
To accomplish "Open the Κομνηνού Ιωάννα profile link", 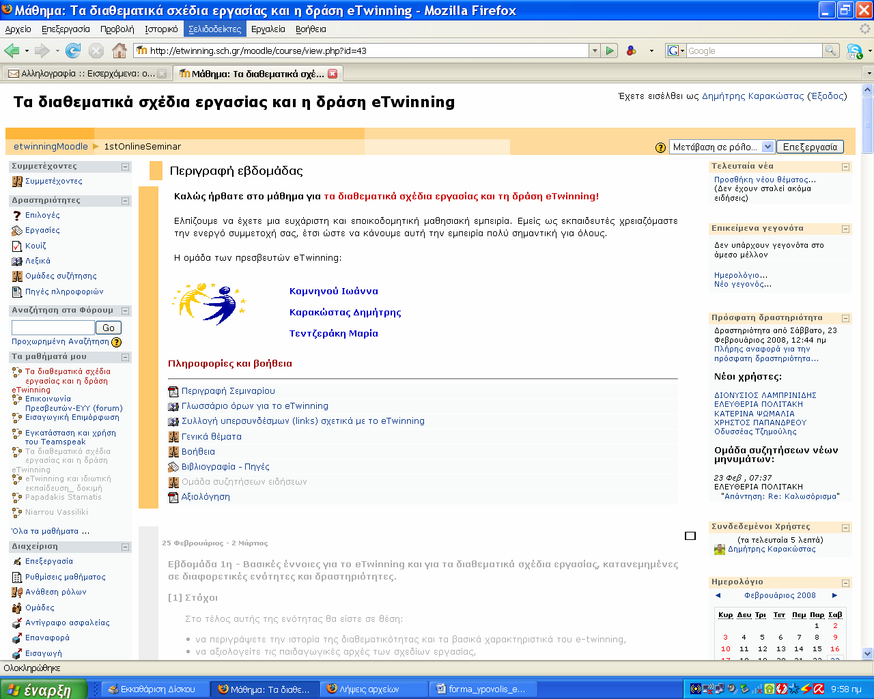I will pos(334,291).
